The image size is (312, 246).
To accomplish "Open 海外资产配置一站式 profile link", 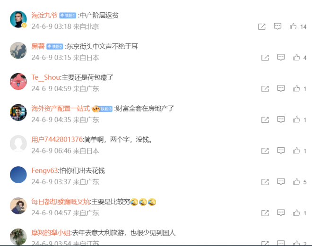I will [x=61, y=109].
